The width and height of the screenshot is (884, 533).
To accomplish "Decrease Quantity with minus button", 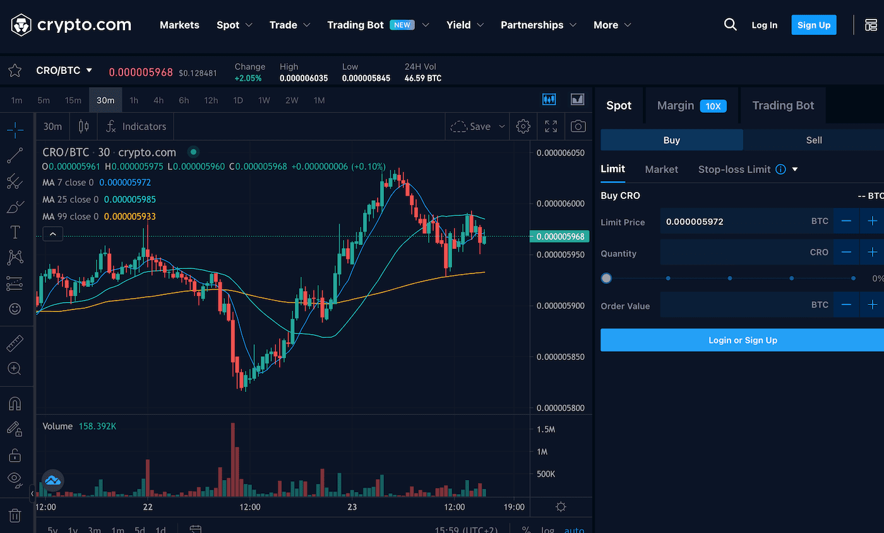I will pos(846,252).
